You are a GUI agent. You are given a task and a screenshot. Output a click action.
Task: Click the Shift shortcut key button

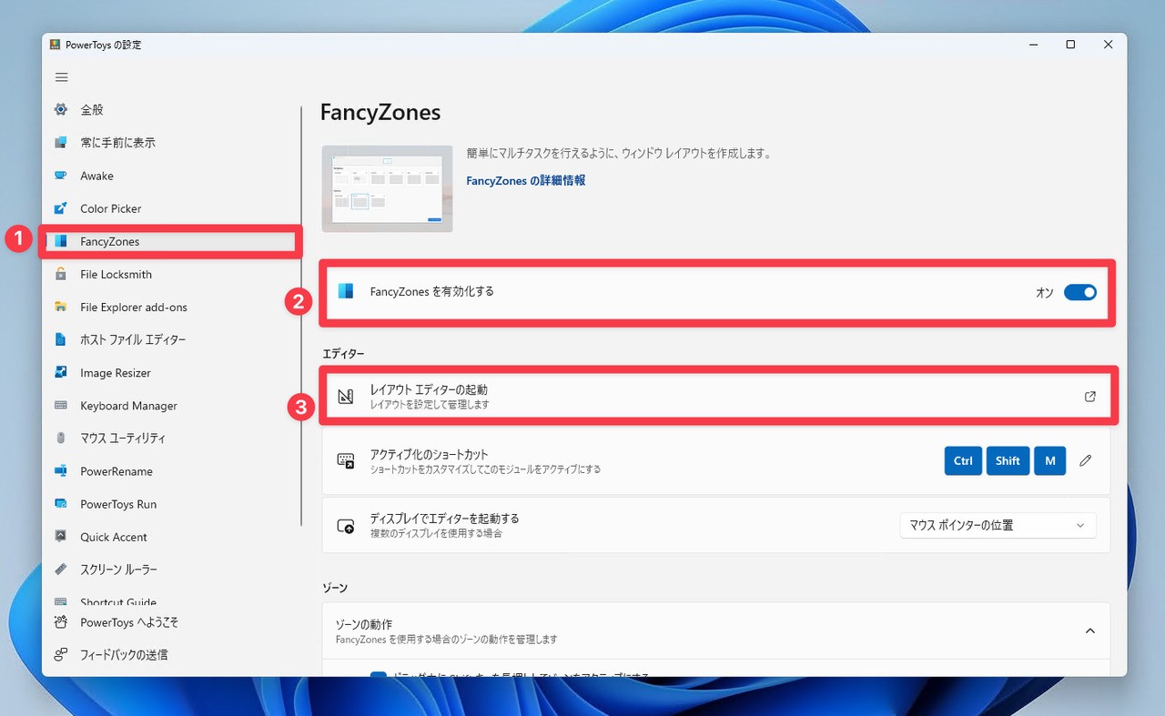(x=1008, y=461)
